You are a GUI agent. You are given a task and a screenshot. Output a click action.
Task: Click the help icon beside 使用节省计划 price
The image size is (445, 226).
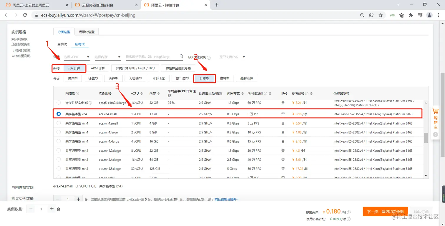[349, 219]
